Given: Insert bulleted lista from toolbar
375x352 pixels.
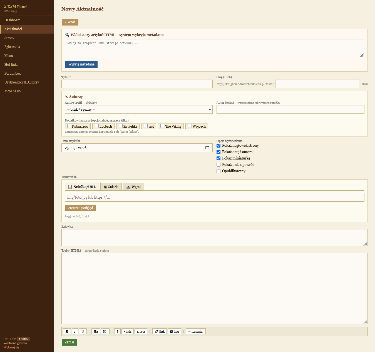Looking at the screenshot, I should [x=127, y=331].
